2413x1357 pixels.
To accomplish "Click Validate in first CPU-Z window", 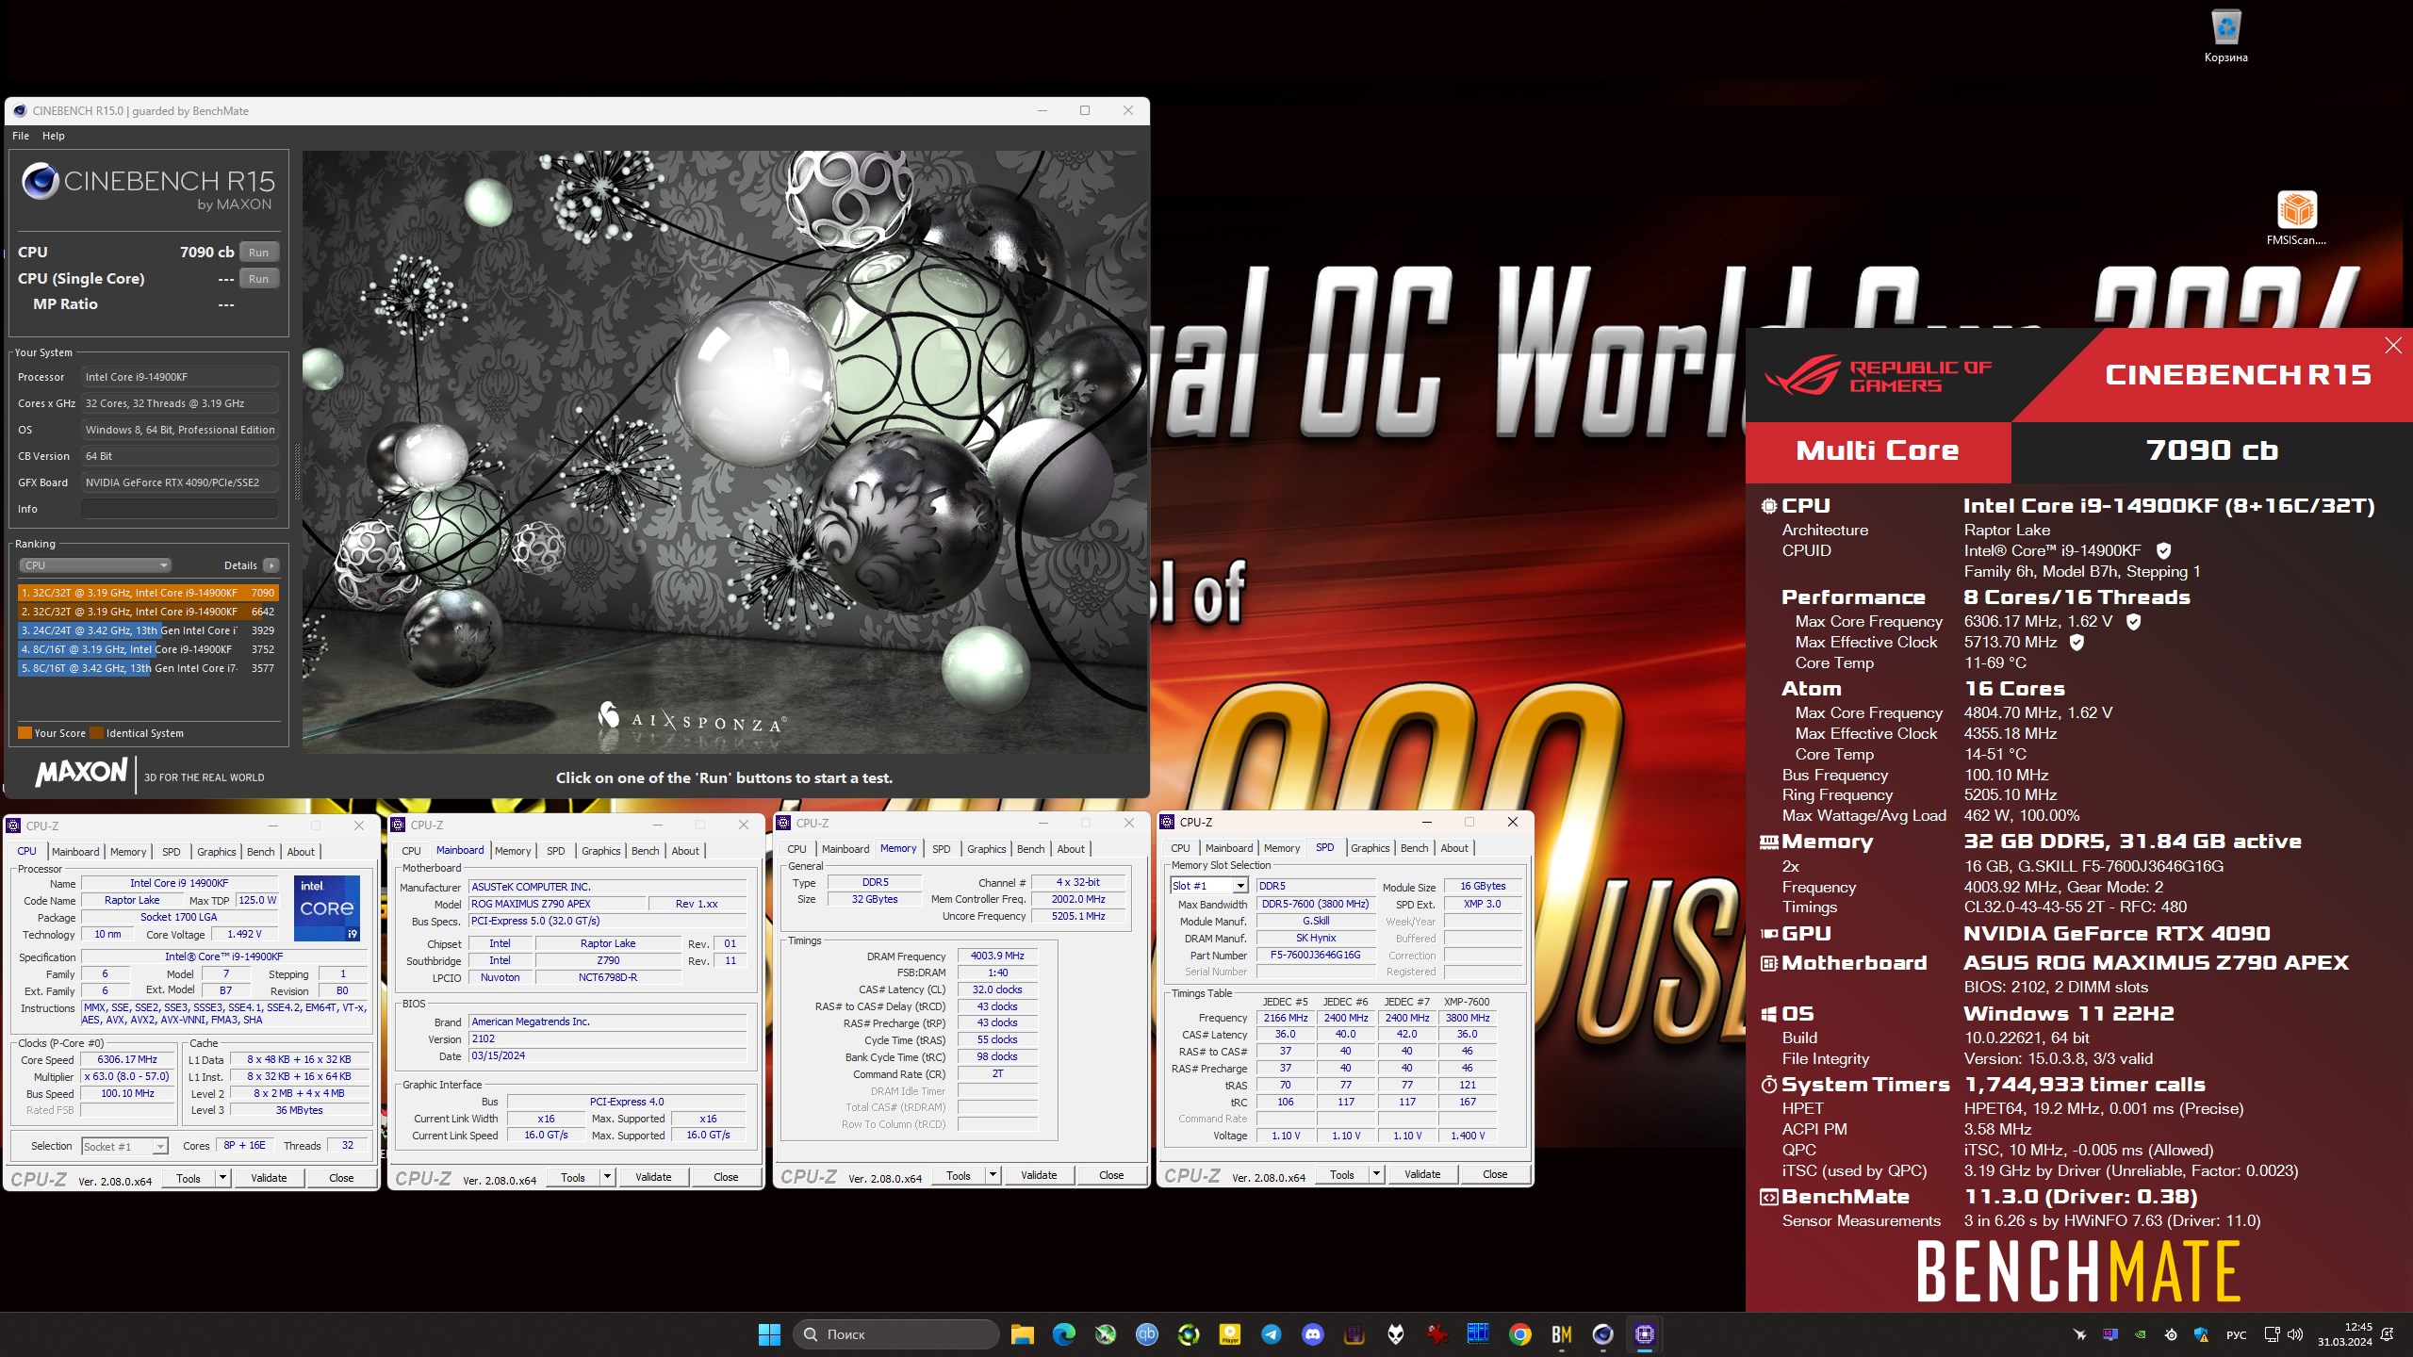I will [269, 1178].
